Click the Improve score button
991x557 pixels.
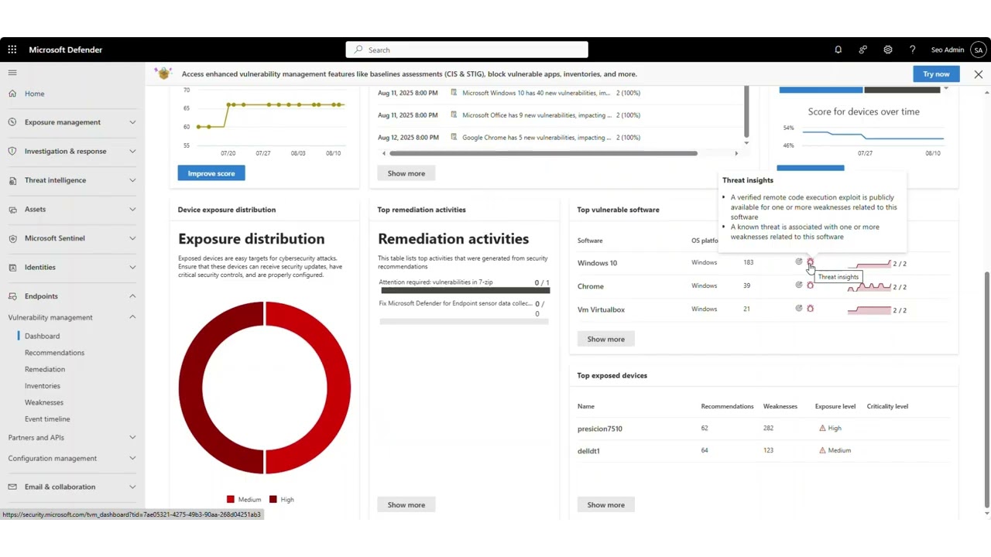[211, 173]
